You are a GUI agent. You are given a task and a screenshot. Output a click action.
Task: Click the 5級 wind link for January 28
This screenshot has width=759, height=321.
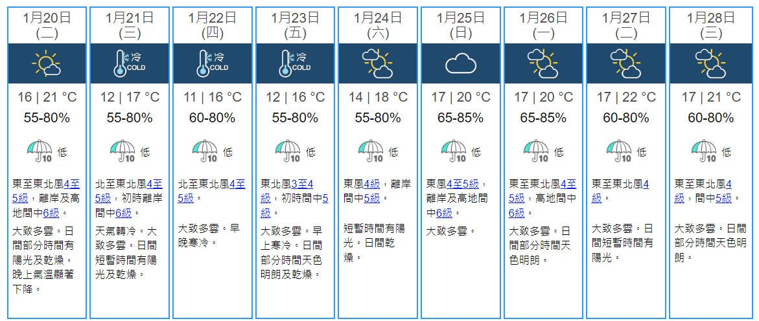pyautogui.click(x=723, y=198)
